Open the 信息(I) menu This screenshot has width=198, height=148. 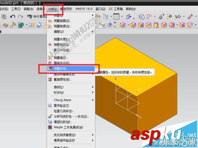pyautogui.click(x=40, y=9)
